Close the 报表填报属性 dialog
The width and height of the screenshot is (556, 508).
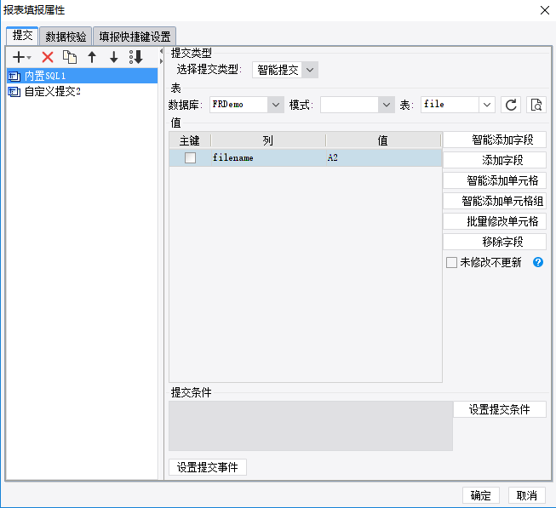tap(545, 10)
